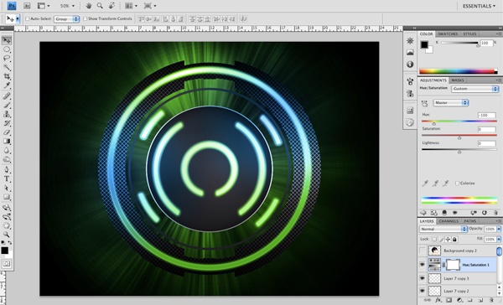Open the Info panel icon in the dock
The width and height of the screenshot is (503, 305).
click(x=410, y=65)
